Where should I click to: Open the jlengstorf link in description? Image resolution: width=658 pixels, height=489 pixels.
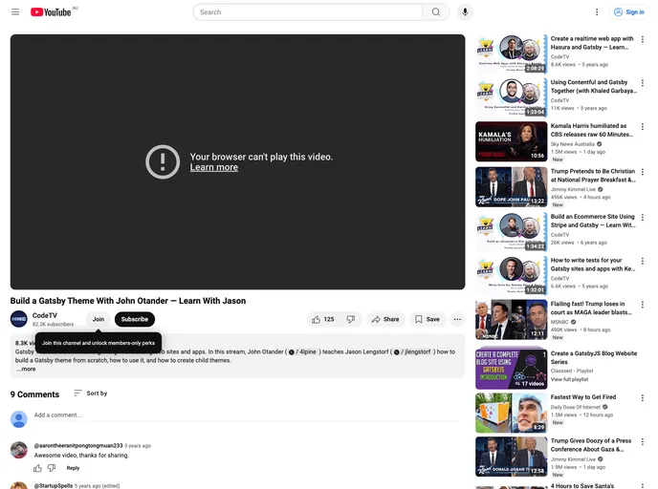[x=412, y=352]
